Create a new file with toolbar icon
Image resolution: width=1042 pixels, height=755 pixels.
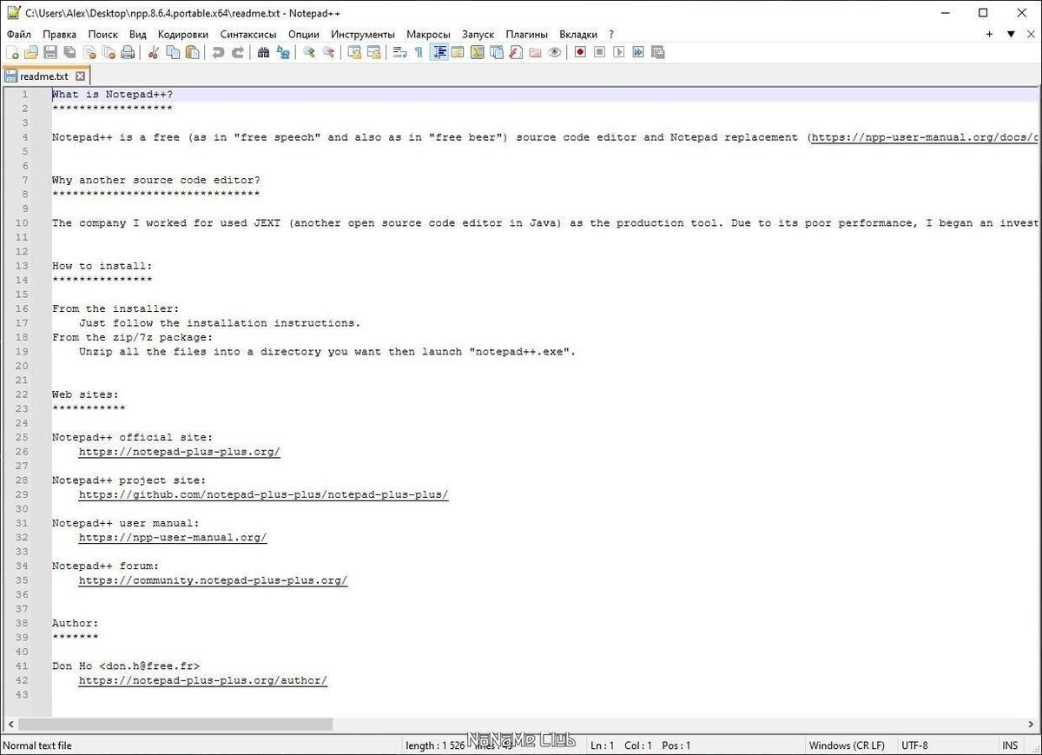11,52
